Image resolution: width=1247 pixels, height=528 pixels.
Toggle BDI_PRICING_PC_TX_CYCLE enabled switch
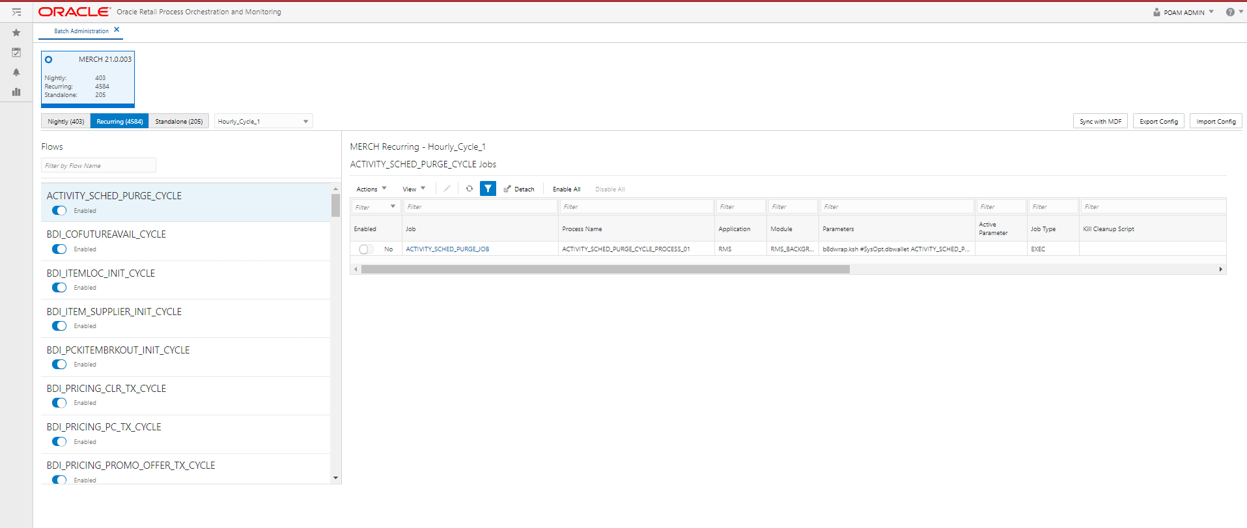59,441
